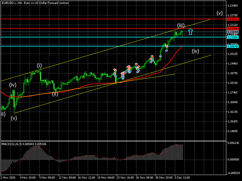Select the gray 1.21644 current price tag
The height and width of the screenshot is (181, 242).
point(232,32)
